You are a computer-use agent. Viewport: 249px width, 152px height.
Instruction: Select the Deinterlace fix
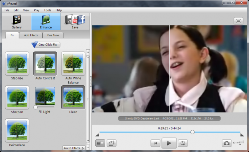point(17,131)
